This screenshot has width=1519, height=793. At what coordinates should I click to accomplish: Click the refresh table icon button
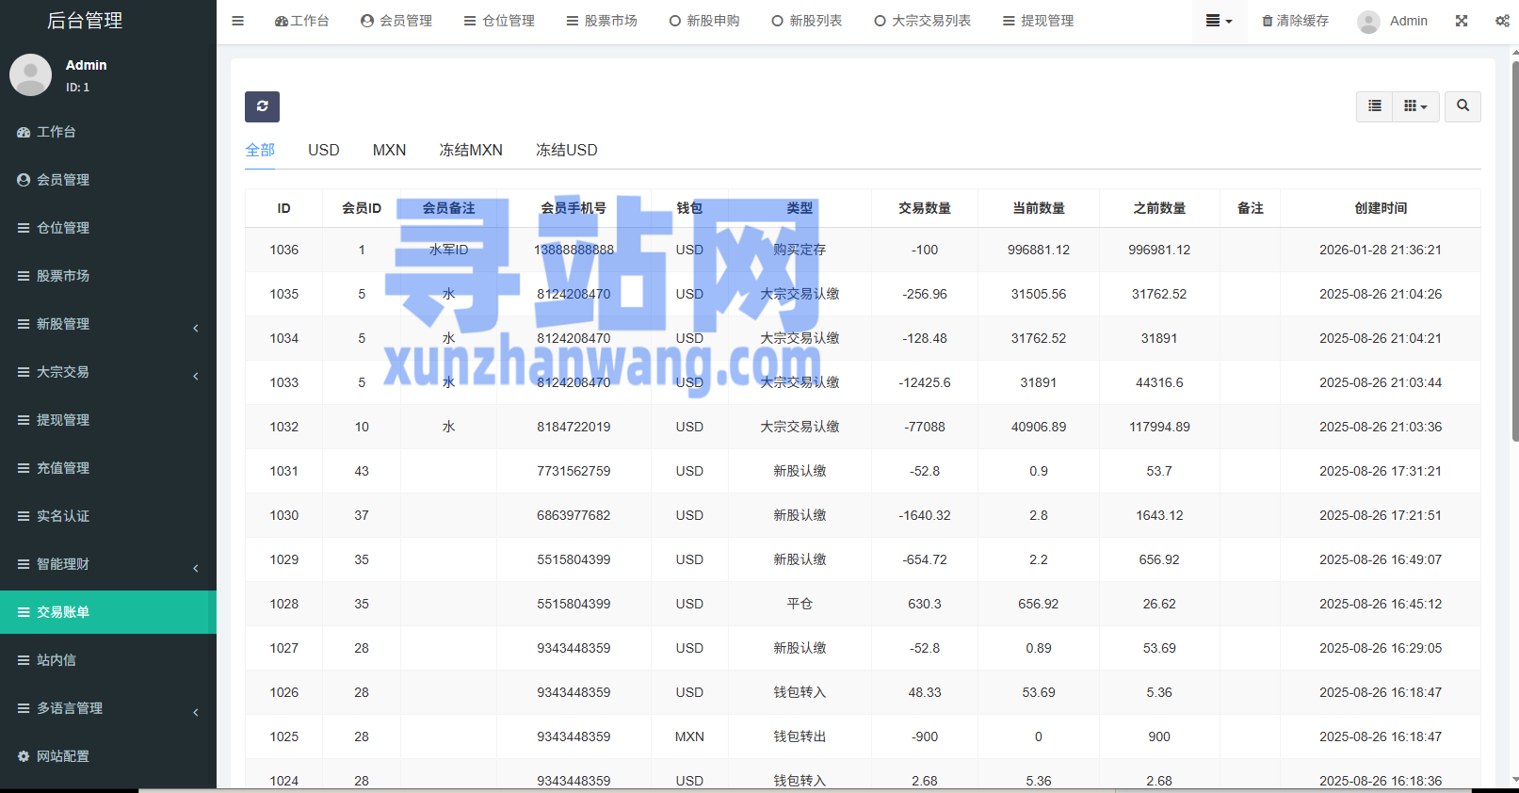(262, 106)
